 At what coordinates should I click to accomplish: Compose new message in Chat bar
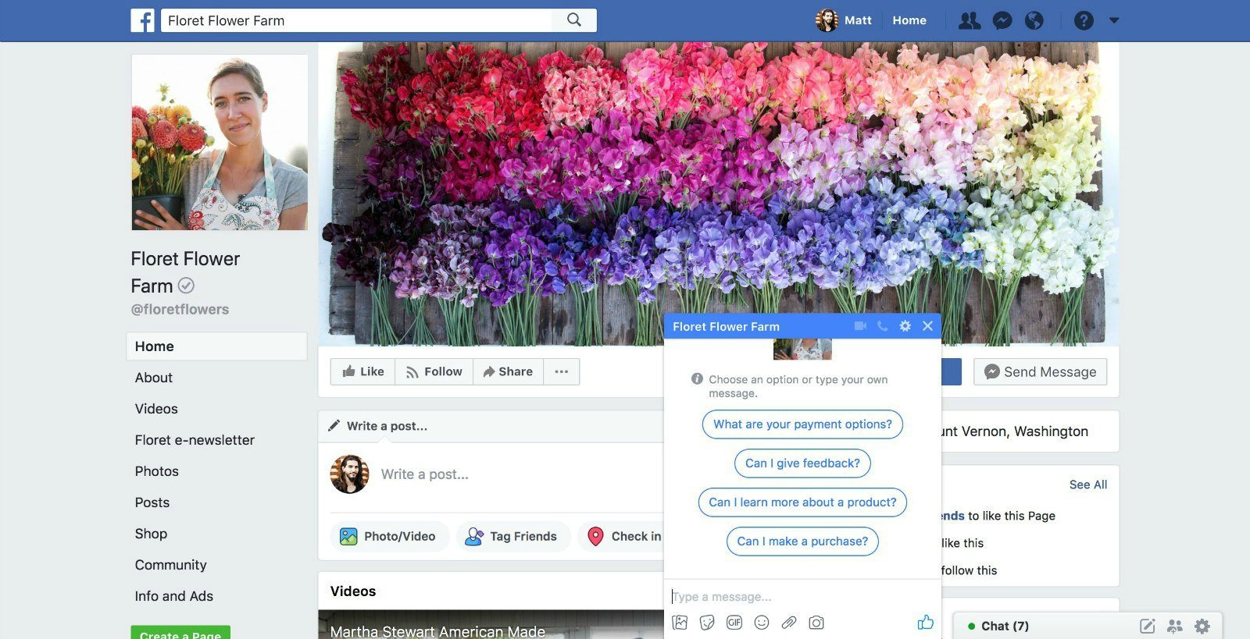1148,626
